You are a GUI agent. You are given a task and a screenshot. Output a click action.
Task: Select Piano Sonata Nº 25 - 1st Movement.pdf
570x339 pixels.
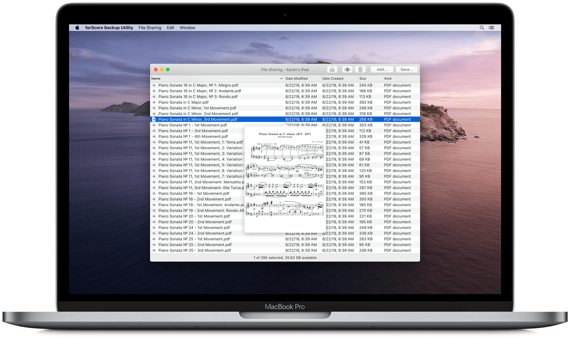tap(285, 239)
